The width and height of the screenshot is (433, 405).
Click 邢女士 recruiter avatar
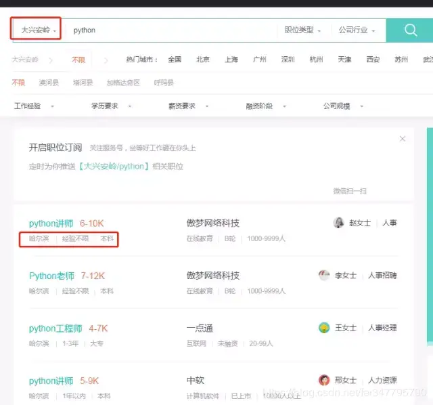(x=324, y=380)
